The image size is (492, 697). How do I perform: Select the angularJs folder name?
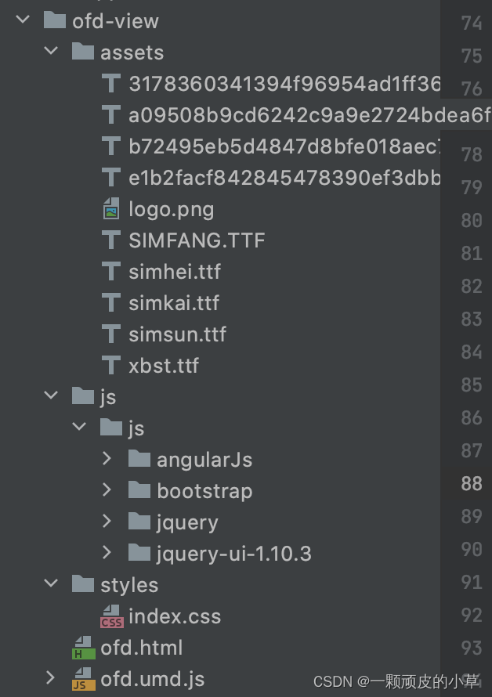204,460
